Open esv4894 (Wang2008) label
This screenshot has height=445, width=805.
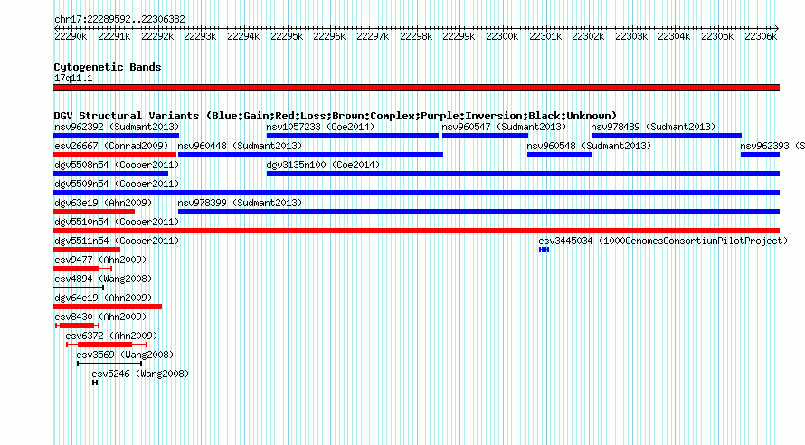pos(103,279)
